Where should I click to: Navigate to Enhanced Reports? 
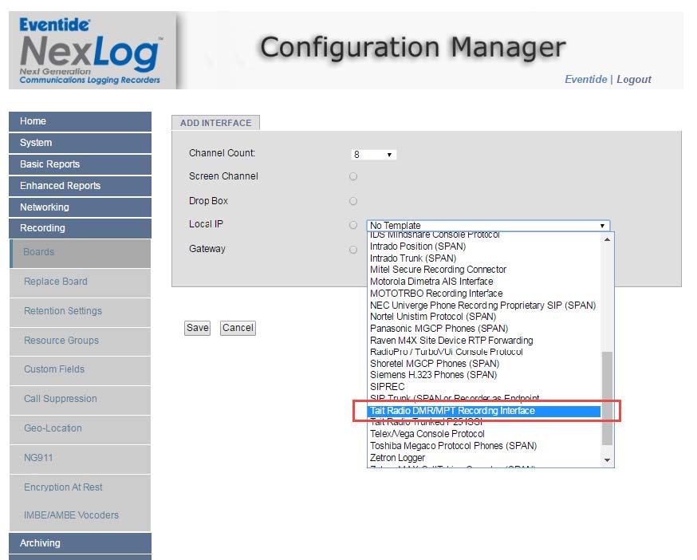(80, 186)
